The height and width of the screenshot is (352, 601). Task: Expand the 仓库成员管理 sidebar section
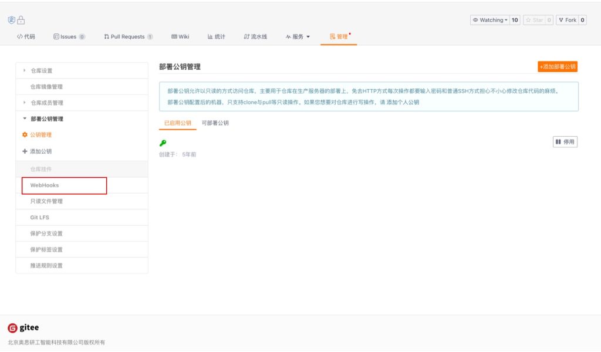tap(46, 103)
